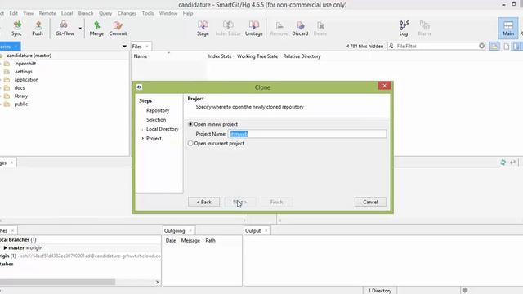Open the Edit menu

point(14,13)
